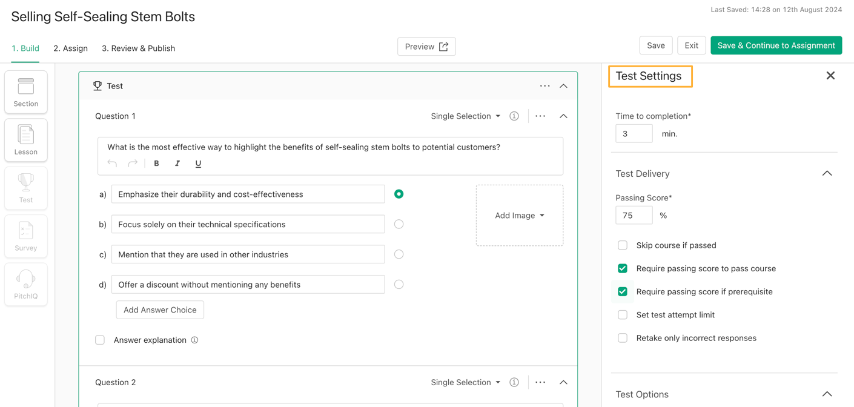854x407 pixels.
Task: Enable the Answer explanation checkbox
Action: (100, 340)
